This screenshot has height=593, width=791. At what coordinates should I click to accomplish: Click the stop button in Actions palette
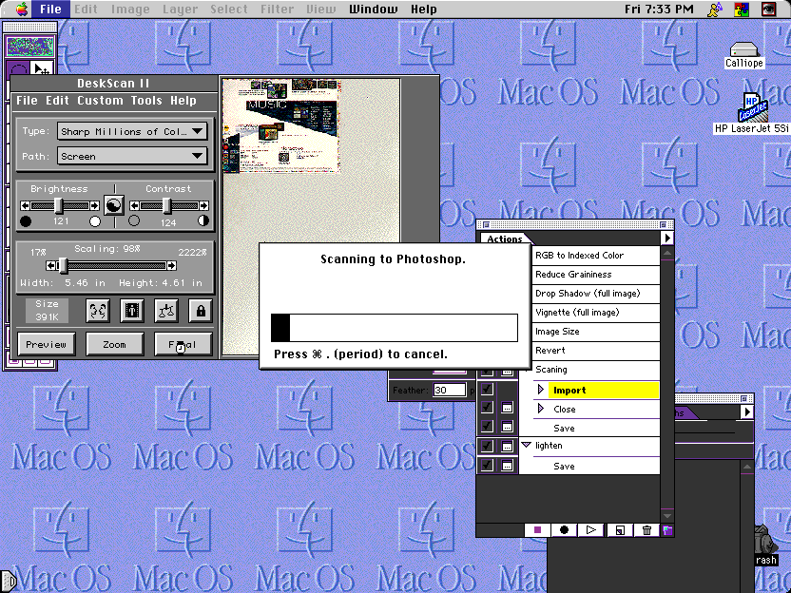pyautogui.click(x=537, y=530)
